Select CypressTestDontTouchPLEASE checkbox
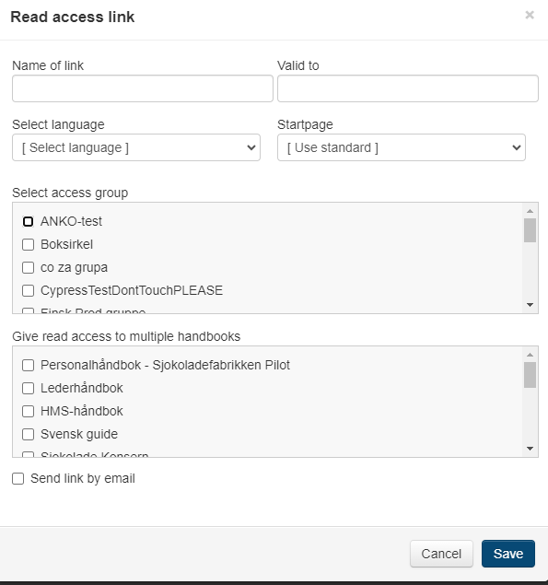Viewport: 548px width, 585px height. pyautogui.click(x=28, y=290)
